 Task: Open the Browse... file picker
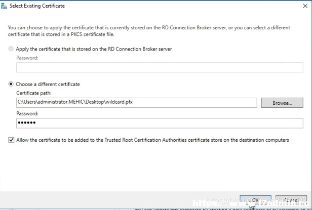tap(282, 103)
